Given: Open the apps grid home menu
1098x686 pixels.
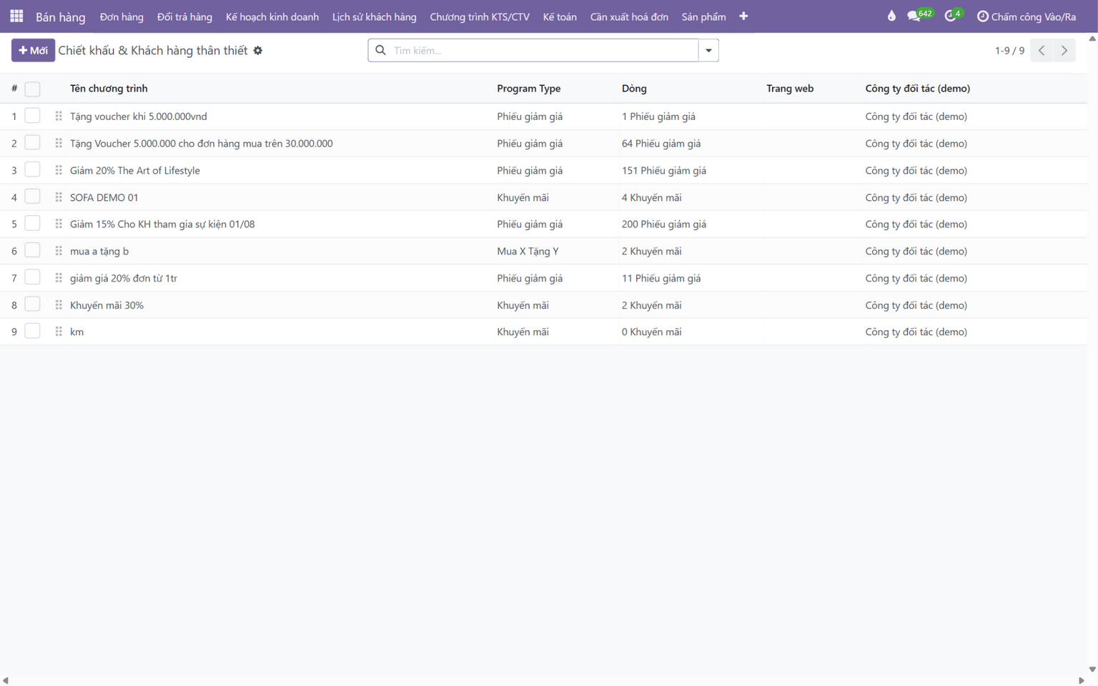Looking at the screenshot, I should click(x=16, y=16).
